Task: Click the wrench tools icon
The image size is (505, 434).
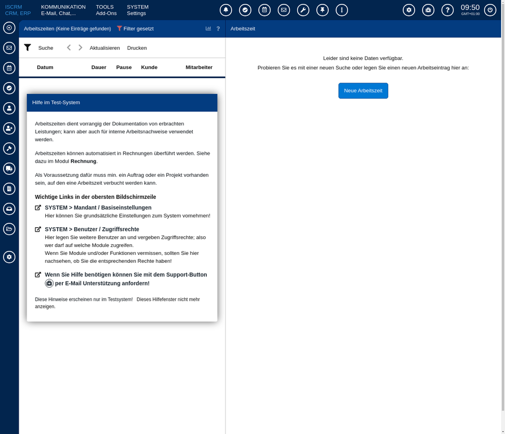Action: tap(303, 10)
